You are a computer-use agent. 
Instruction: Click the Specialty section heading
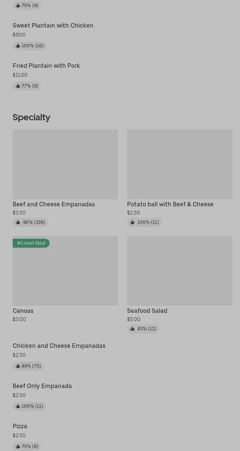pos(31,117)
